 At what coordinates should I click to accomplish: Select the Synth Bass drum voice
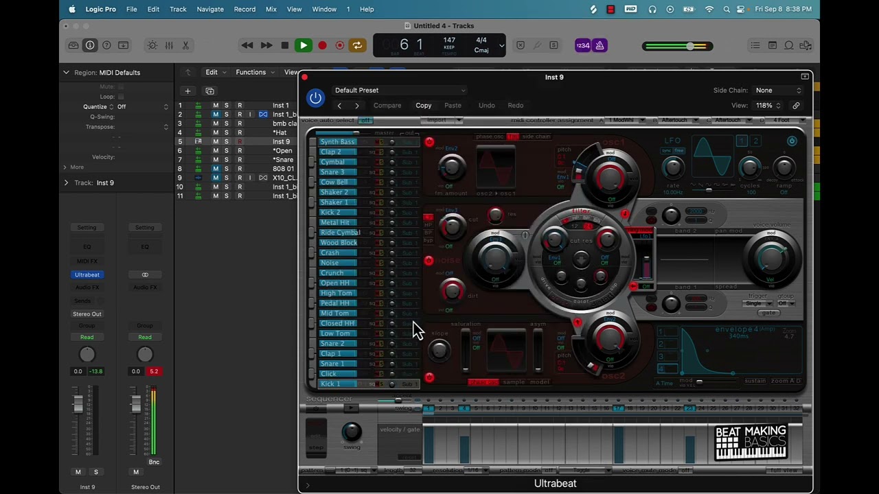(x=337, y=142)
